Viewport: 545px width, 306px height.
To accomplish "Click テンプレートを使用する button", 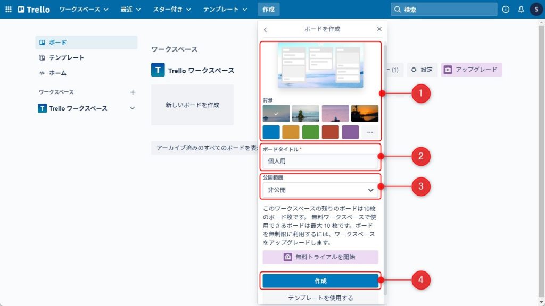I will 320,297.
